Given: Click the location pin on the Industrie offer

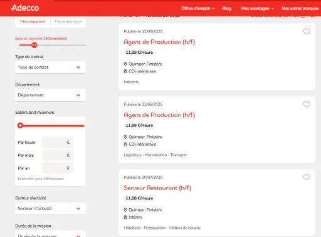Looking at the screenshot, I should click(125, 64).
